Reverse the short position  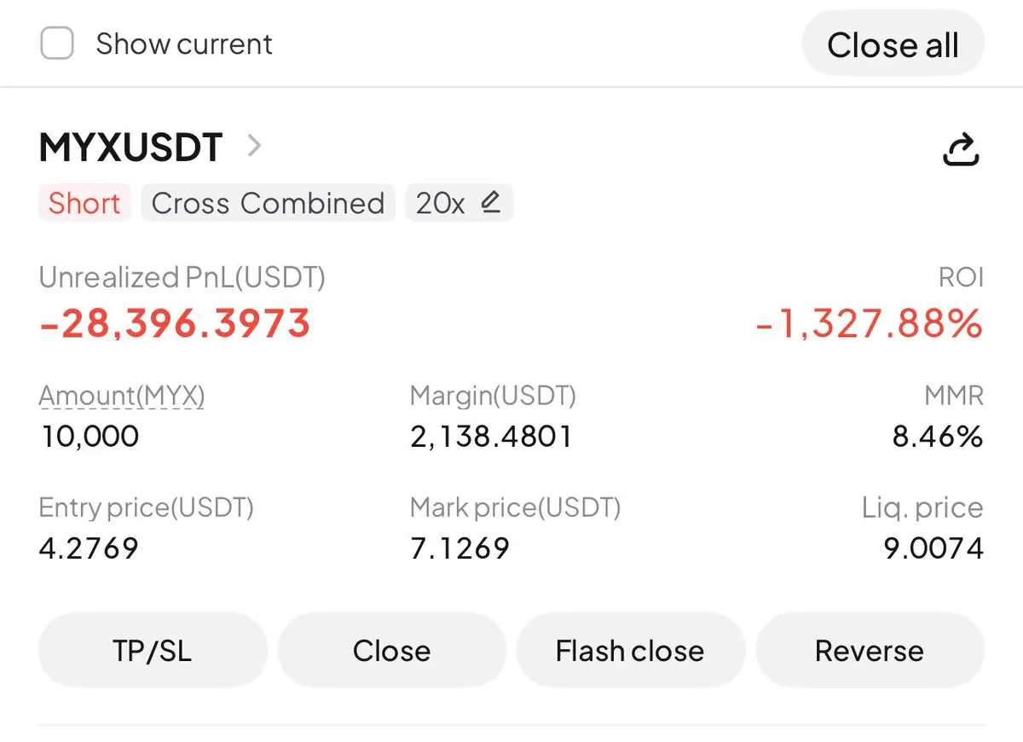[x=870, y=651]
